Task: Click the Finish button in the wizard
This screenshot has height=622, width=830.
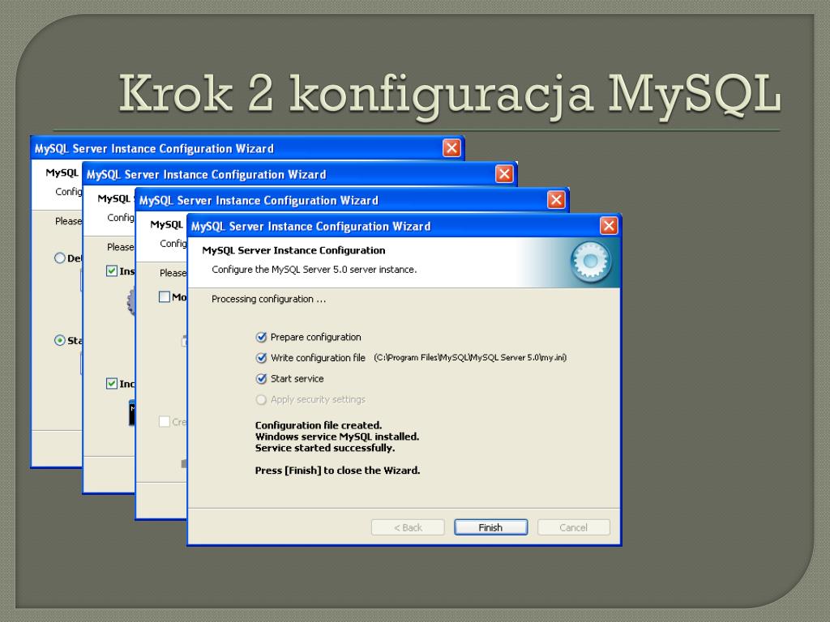Action: tap(490, 527)
